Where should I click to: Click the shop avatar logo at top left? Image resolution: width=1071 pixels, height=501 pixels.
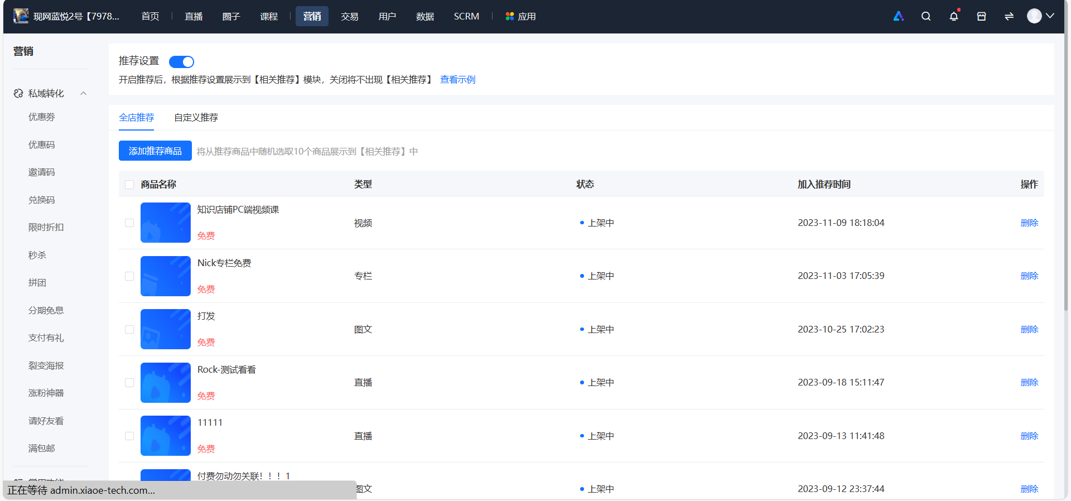tap(21, 16)
